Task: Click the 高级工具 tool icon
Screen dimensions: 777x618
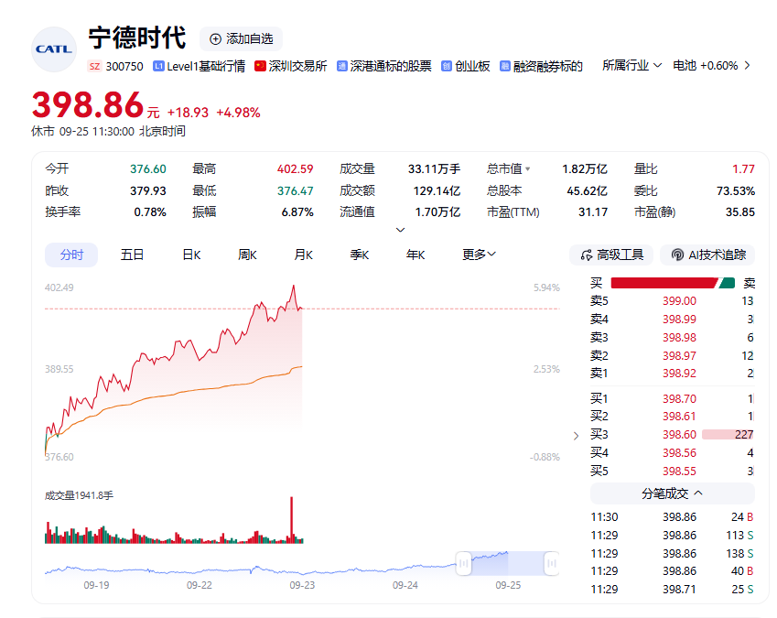Action: click(x=587, y=255)
